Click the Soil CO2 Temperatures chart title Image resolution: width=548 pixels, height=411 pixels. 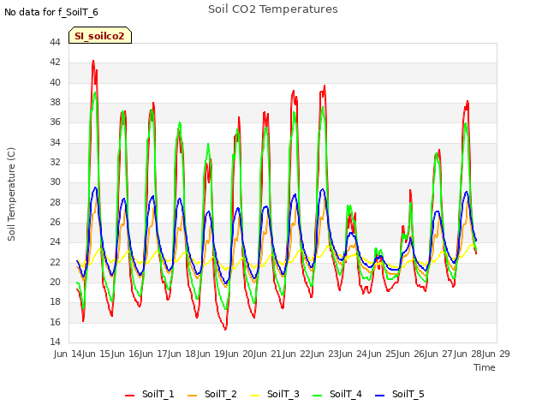pos(273,9)
